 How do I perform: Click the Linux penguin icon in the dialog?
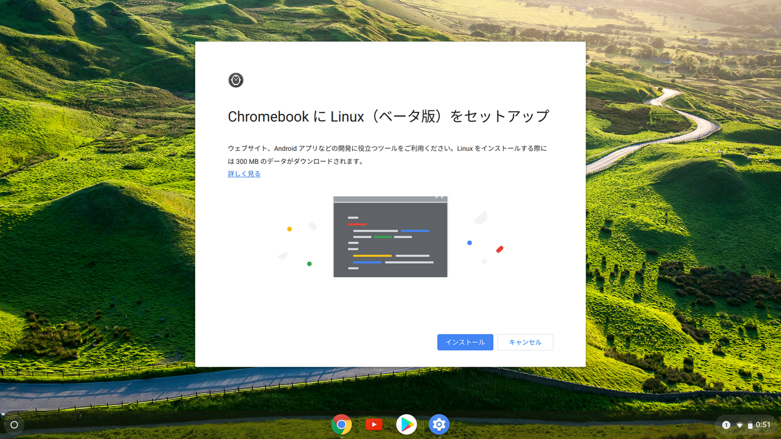coord(236,80)
